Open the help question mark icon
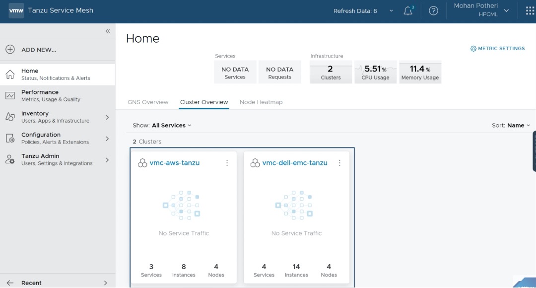The image size is (536, 288). pos(433,11)
